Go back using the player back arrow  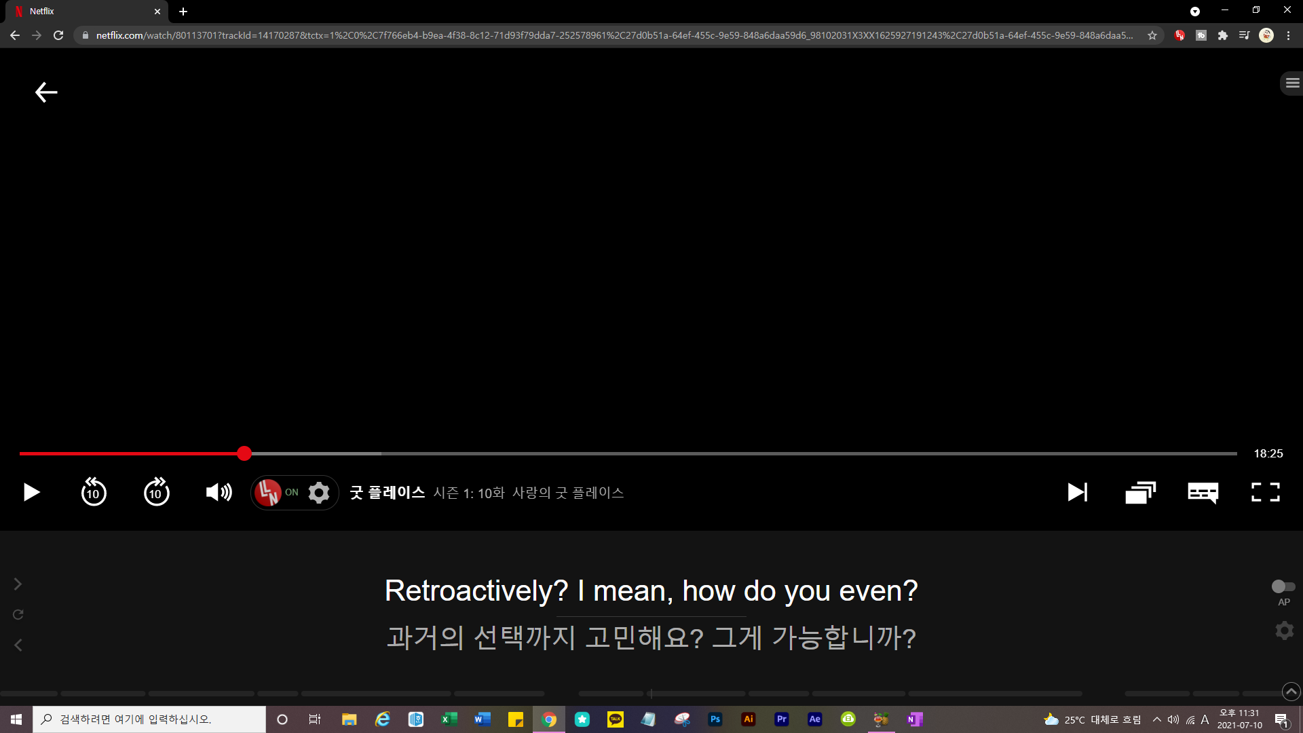point(46,92)
